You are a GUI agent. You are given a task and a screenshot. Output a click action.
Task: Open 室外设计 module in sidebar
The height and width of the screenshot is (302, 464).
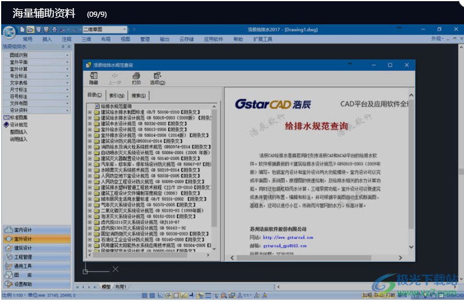click(x=37, y=239)
